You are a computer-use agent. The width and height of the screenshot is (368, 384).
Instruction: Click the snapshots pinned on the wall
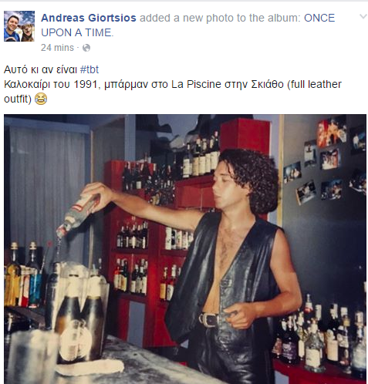(326, 163)
